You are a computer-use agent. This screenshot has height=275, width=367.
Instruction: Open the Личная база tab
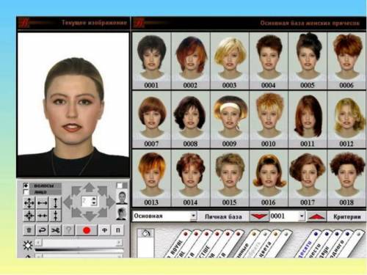(x=223, y=216)
